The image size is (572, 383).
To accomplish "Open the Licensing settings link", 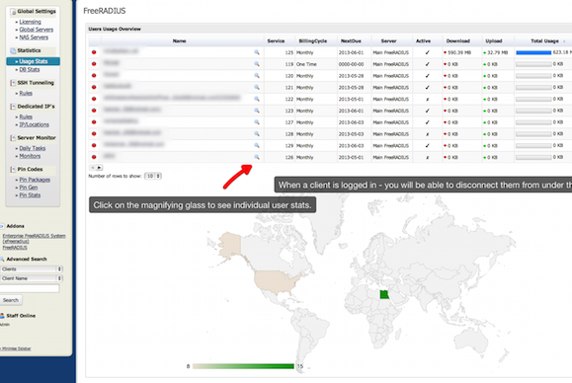I will coord(31,22).
